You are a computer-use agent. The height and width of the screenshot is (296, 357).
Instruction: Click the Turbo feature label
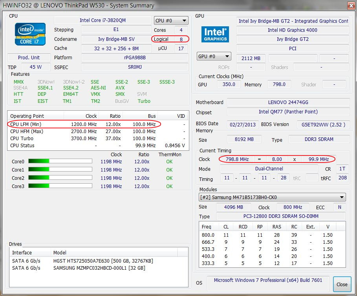coord(144,101)
